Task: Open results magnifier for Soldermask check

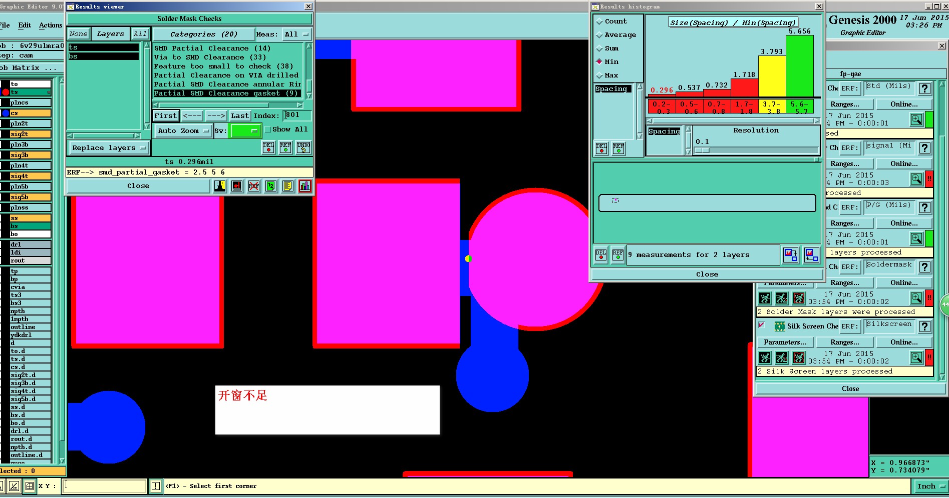Action: (916, 298)
